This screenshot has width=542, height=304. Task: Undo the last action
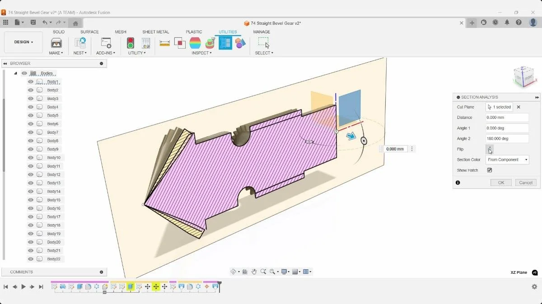tap(45, 23)
